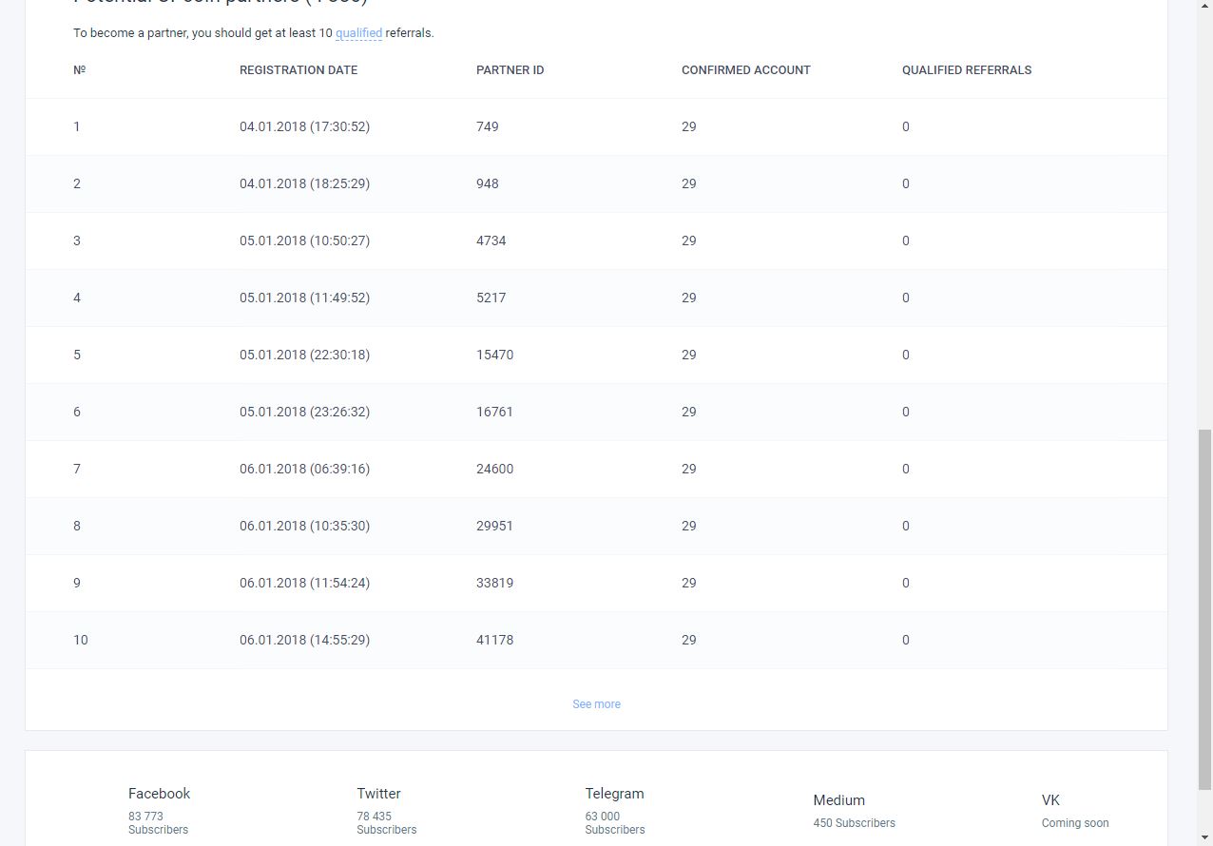Click registration date 06.01.2018 (06:39:16)

click(x=304, y=469)
